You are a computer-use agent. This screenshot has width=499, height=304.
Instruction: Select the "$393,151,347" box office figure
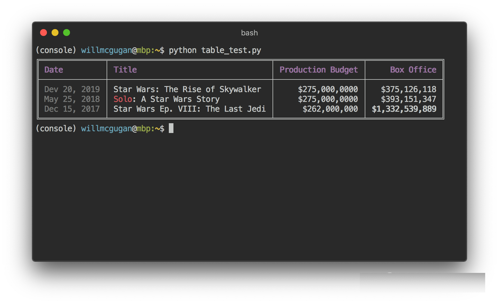click(408, 99)
